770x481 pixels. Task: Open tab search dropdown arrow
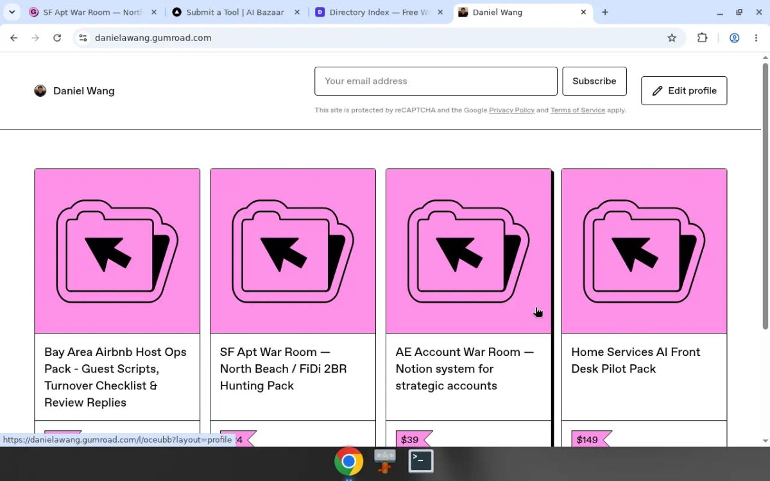(x=12, y=12)
